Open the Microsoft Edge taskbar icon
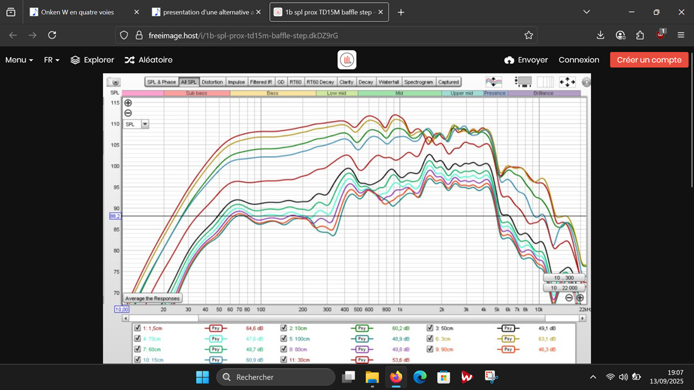The image size is (694, 390). 419,377
